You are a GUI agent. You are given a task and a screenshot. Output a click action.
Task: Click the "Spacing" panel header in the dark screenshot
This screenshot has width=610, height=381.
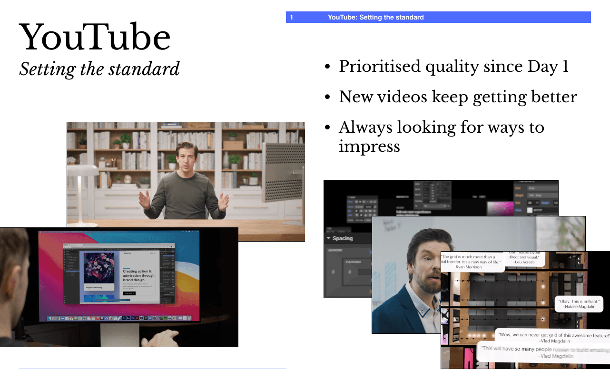pyautogui.click(x=343, y=238)
